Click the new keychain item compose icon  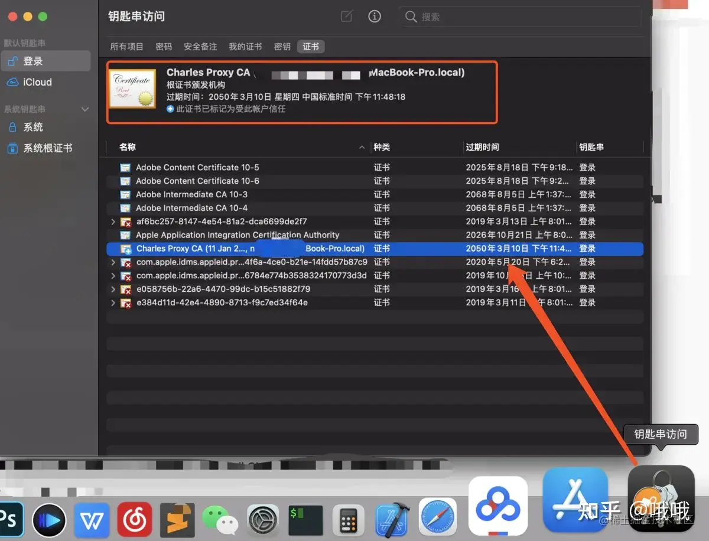point(347,17)
